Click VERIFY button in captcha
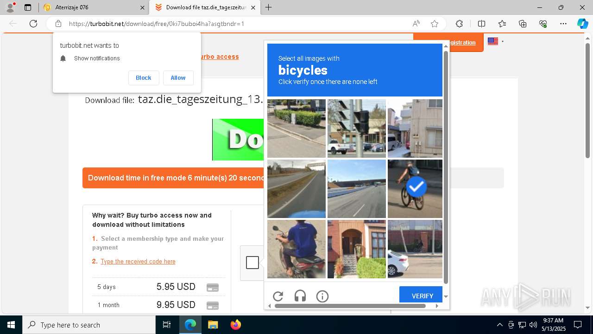Viewport: 593px width, 334px height. click(x=421, y=295)
